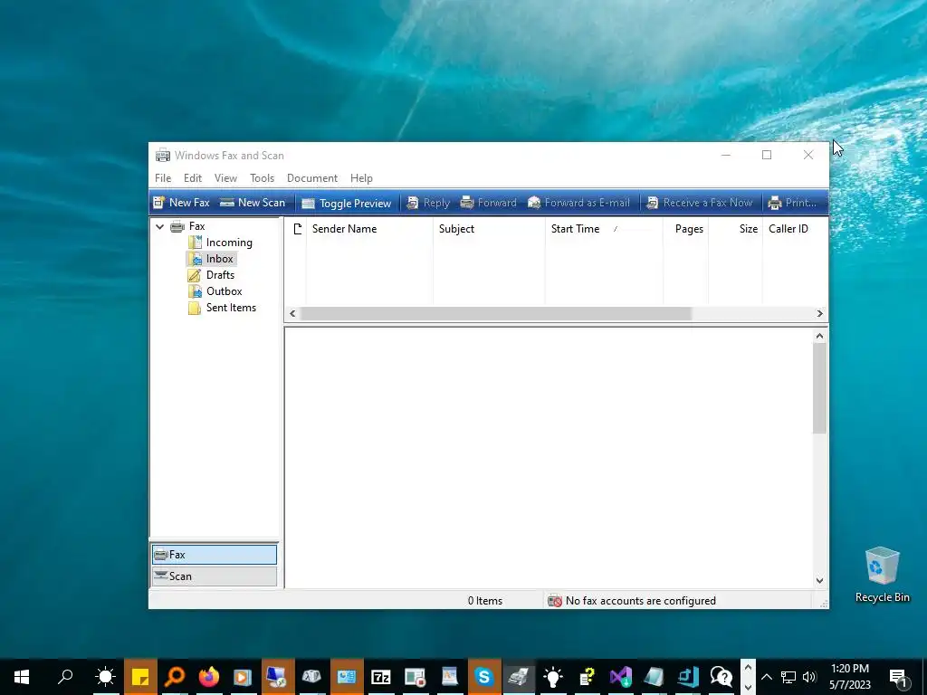Open Visual Studio from the taskbar

[621, 677]
